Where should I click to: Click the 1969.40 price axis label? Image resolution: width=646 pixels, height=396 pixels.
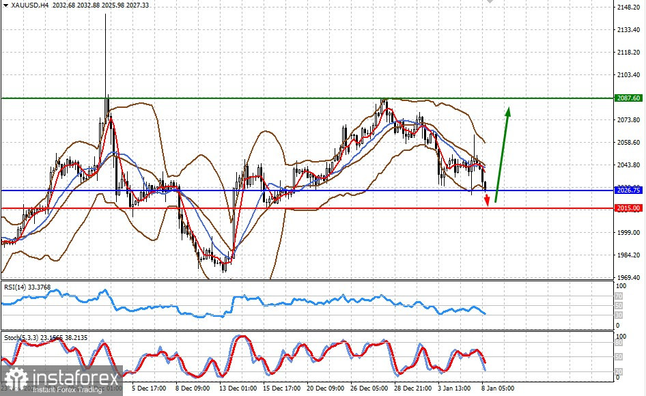point(629,278)
